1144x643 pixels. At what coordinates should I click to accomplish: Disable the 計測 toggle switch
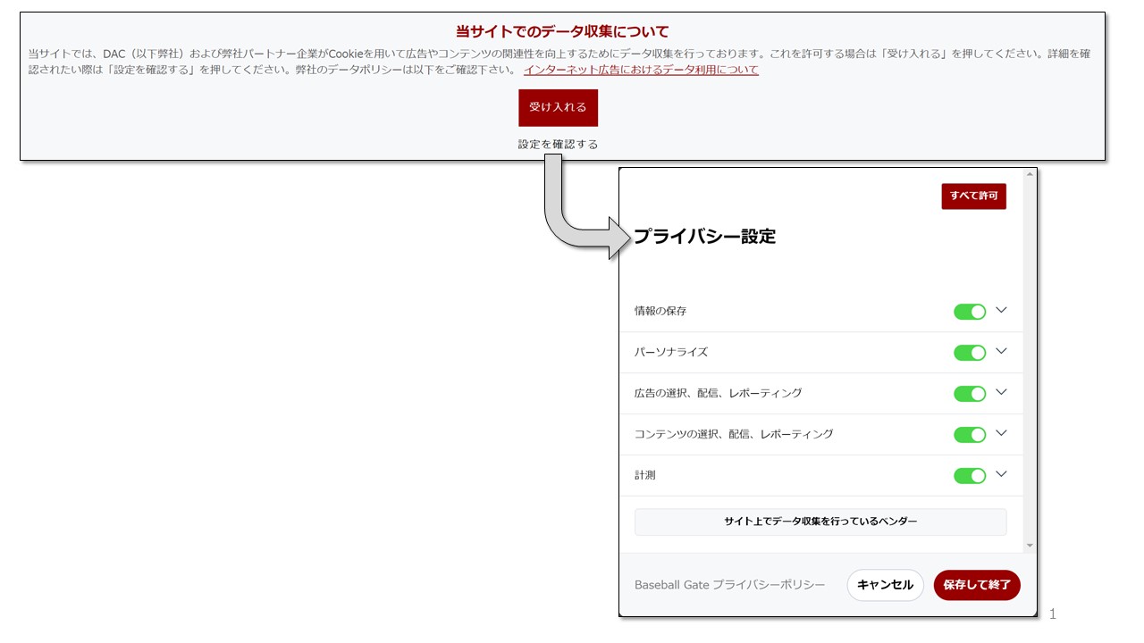970,474
